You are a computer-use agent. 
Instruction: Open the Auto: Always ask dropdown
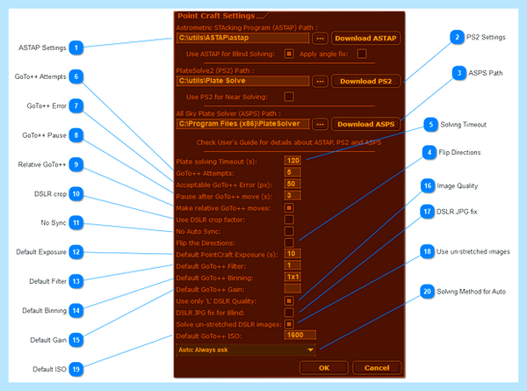click(x=245, y=350)
